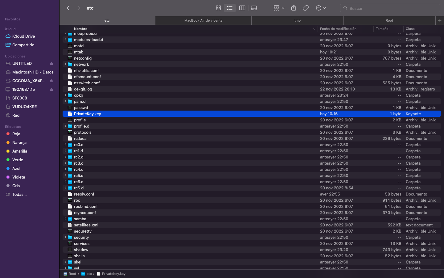Eject the UNTITLED volume
Screen dimensions: 444x278
pos(51,64)
